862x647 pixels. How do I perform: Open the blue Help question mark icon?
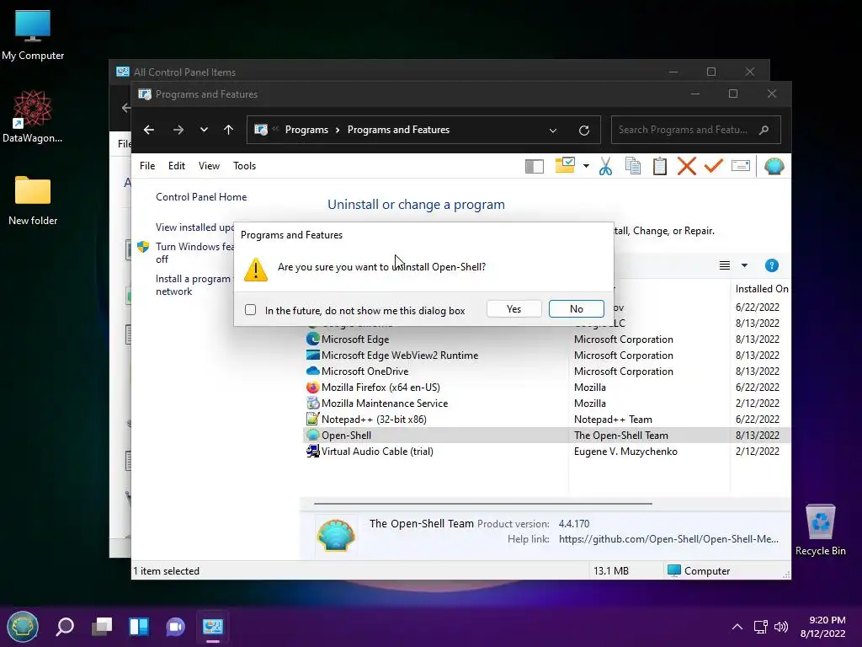click(x=771, y=265)
